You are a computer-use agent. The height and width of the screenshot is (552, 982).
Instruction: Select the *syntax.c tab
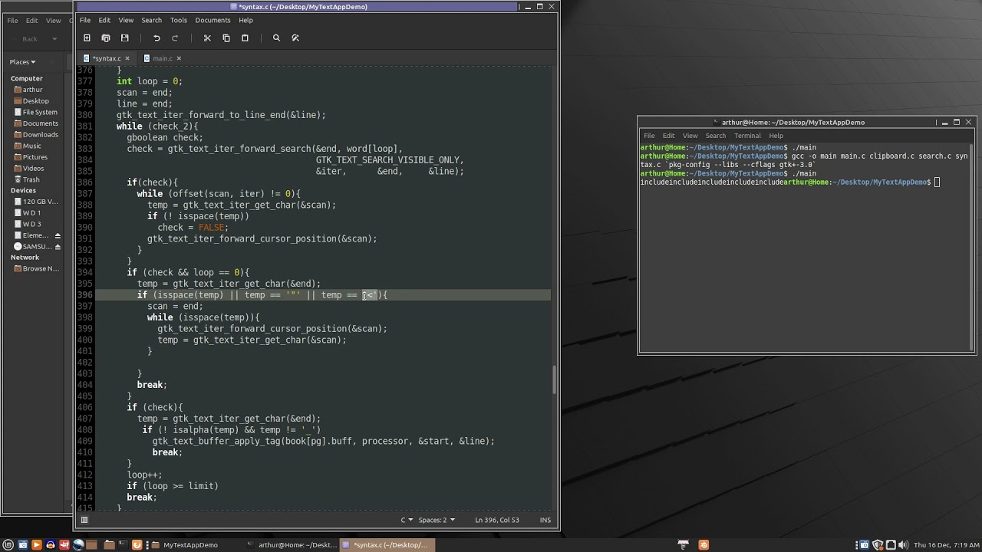(106, 58)
